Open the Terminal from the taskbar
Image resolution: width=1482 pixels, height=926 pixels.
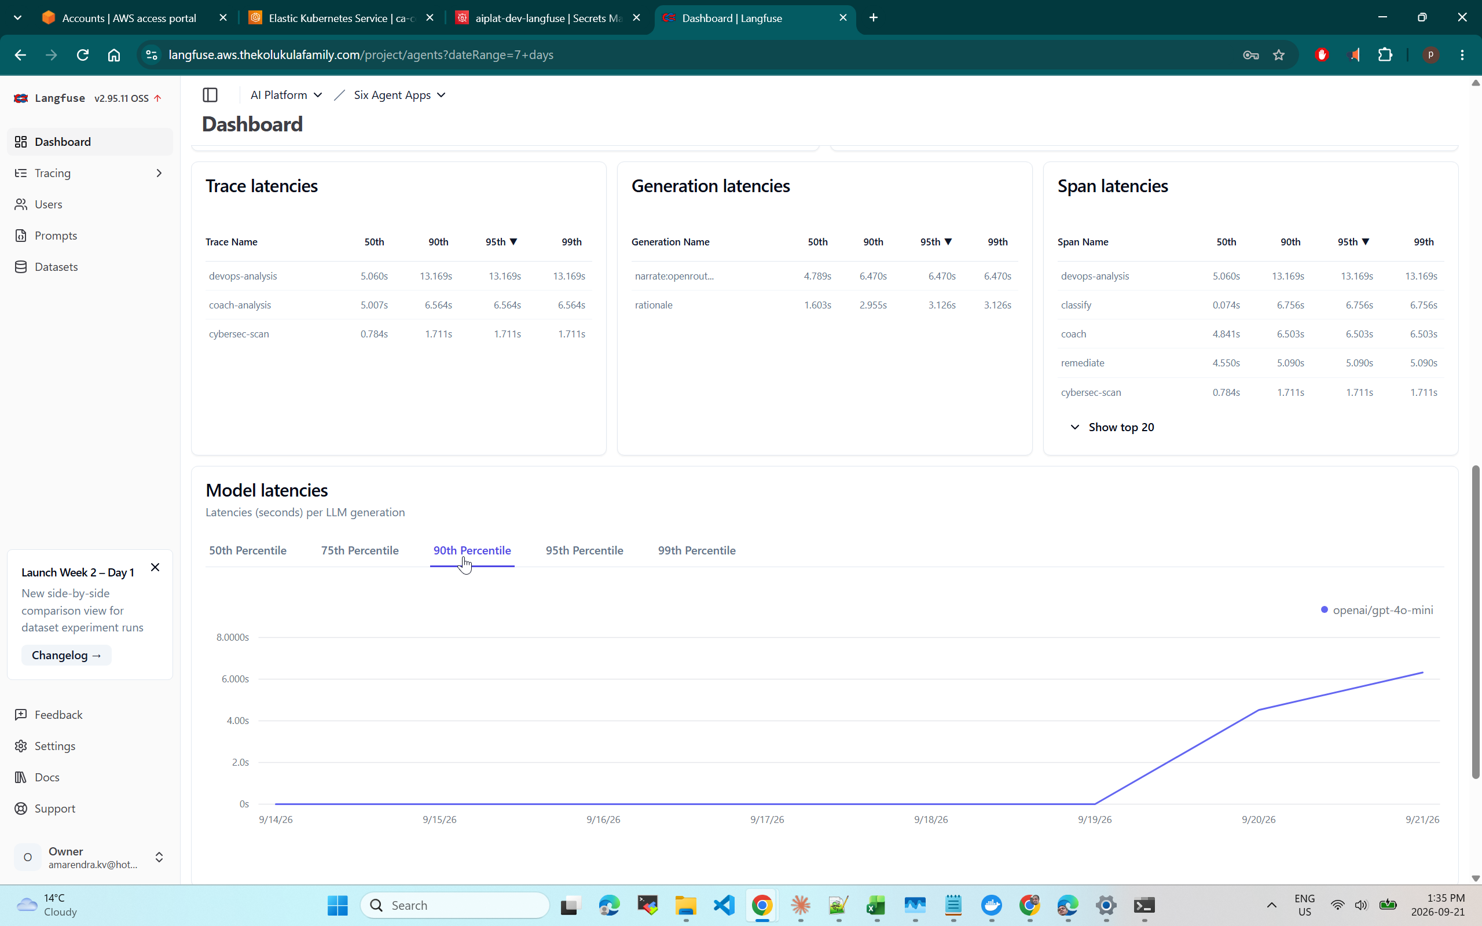1144,905
